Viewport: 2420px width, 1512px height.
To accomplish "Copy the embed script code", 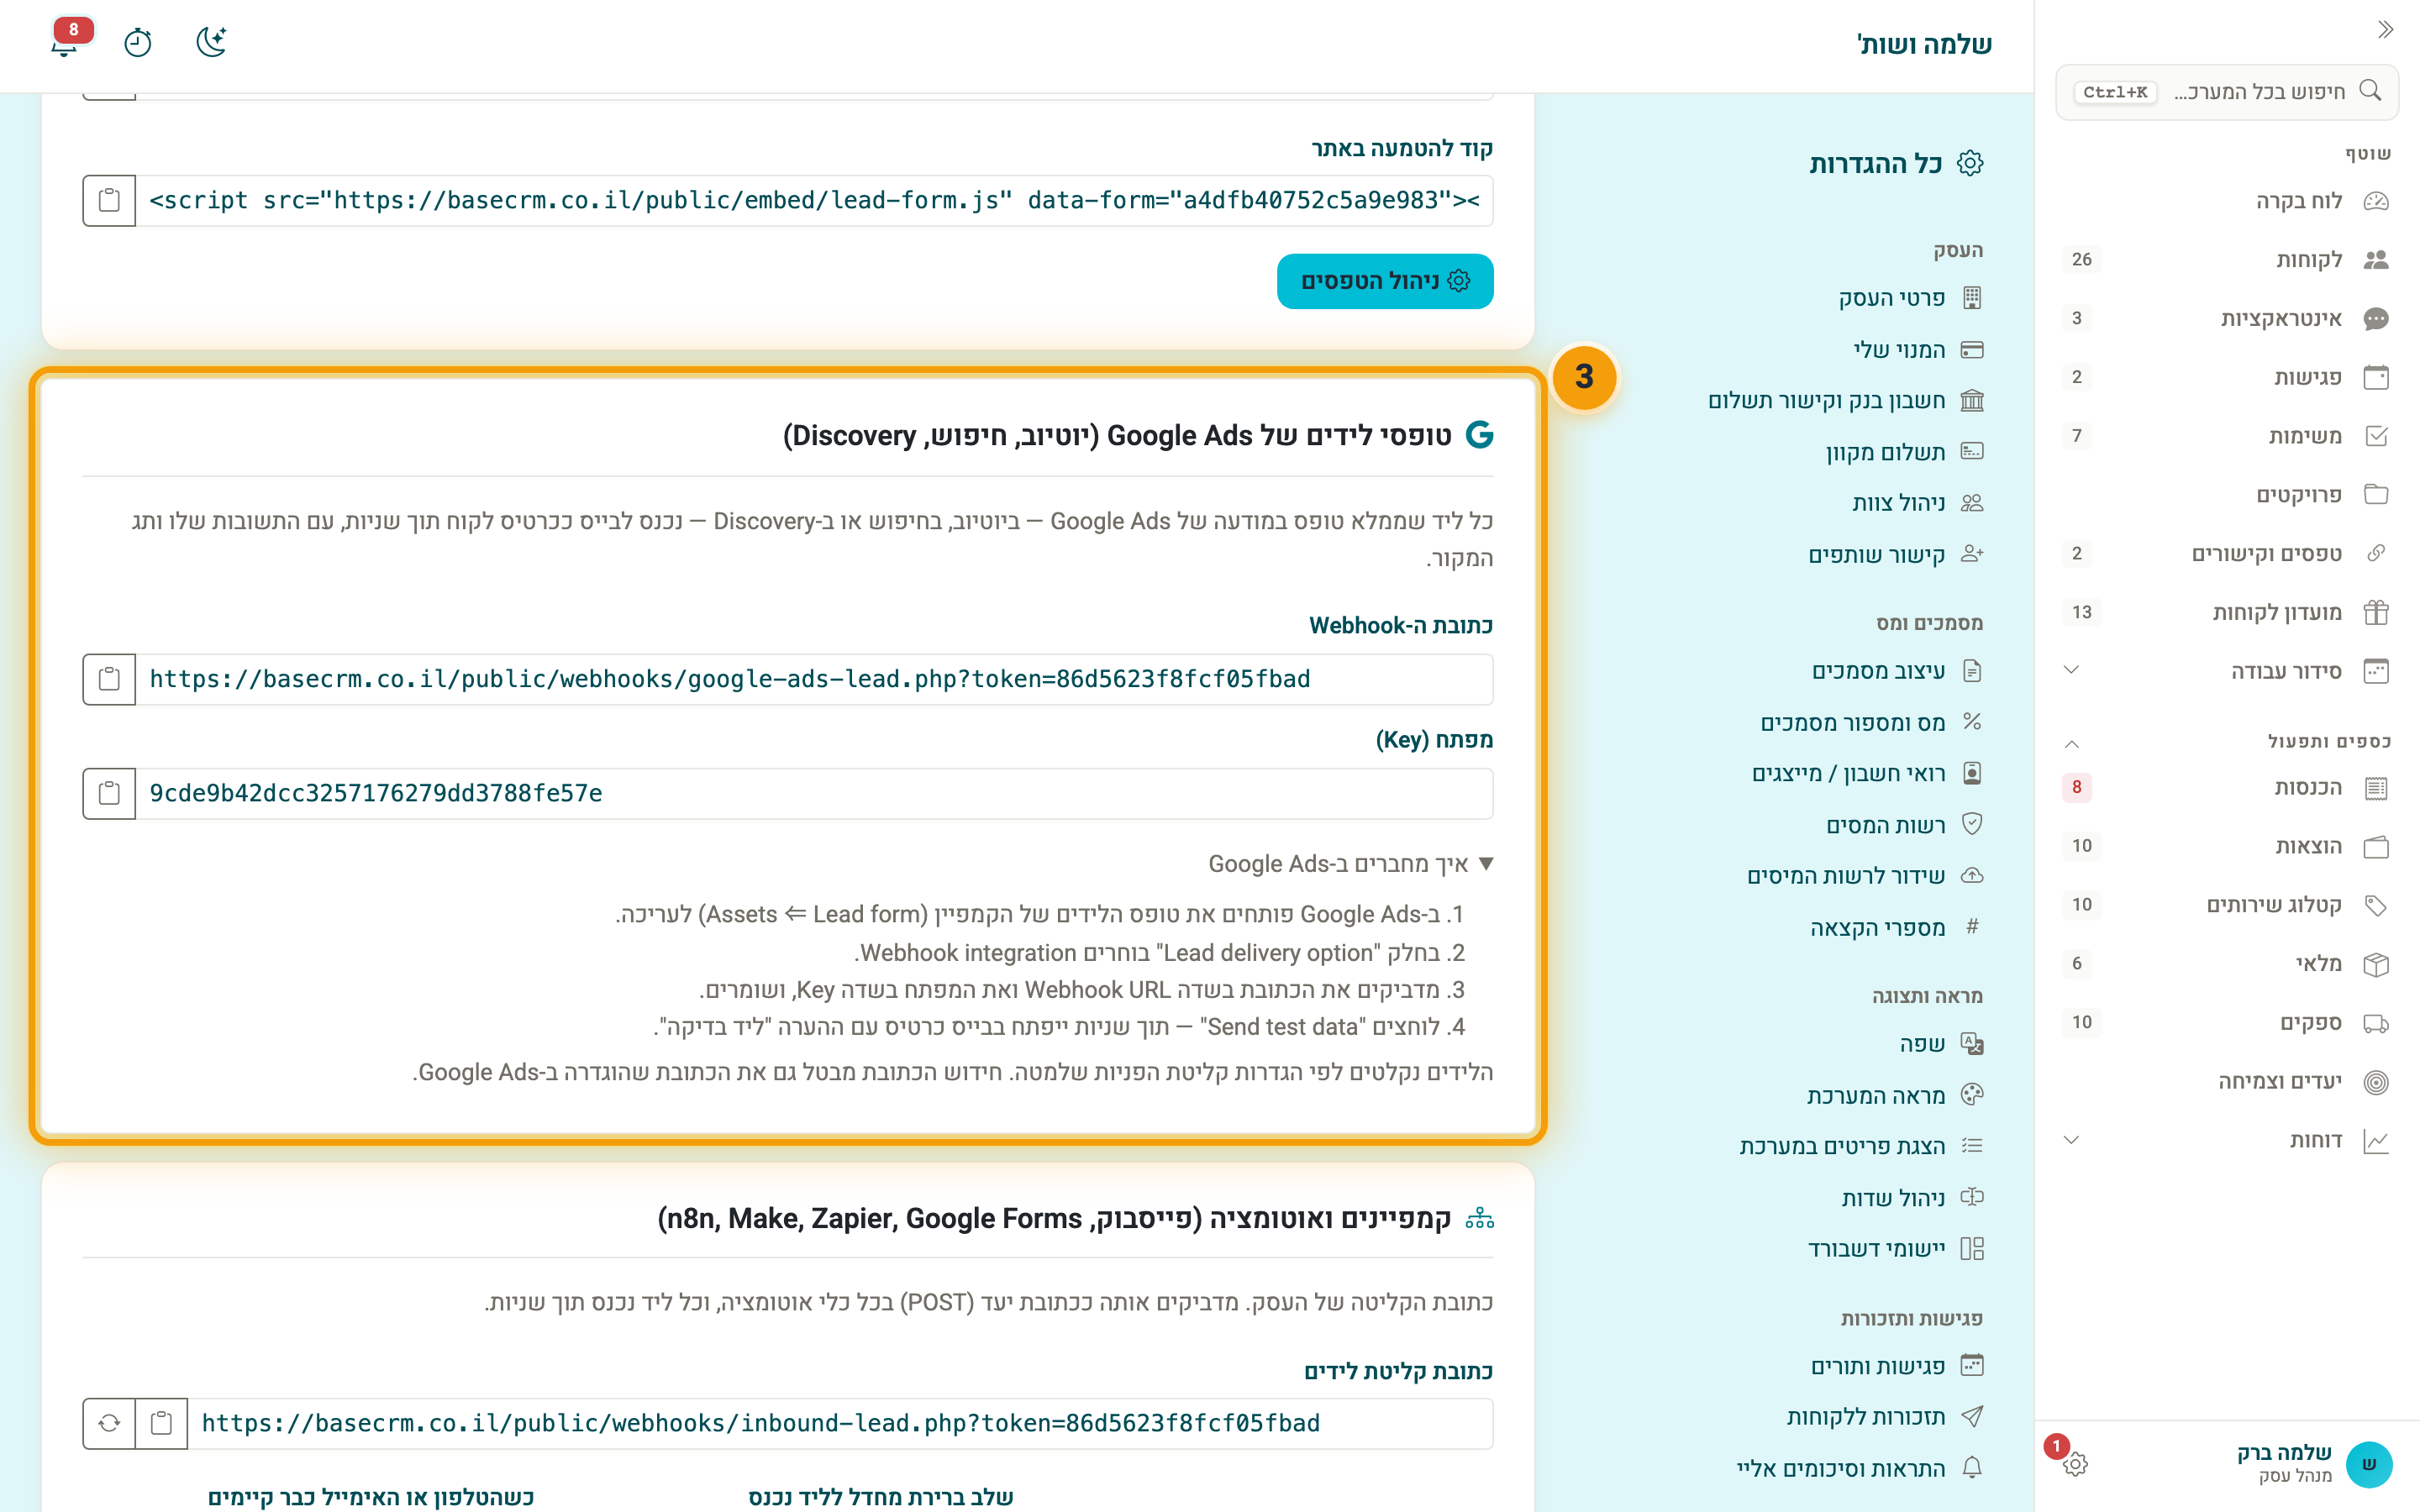I will [109, 201].
